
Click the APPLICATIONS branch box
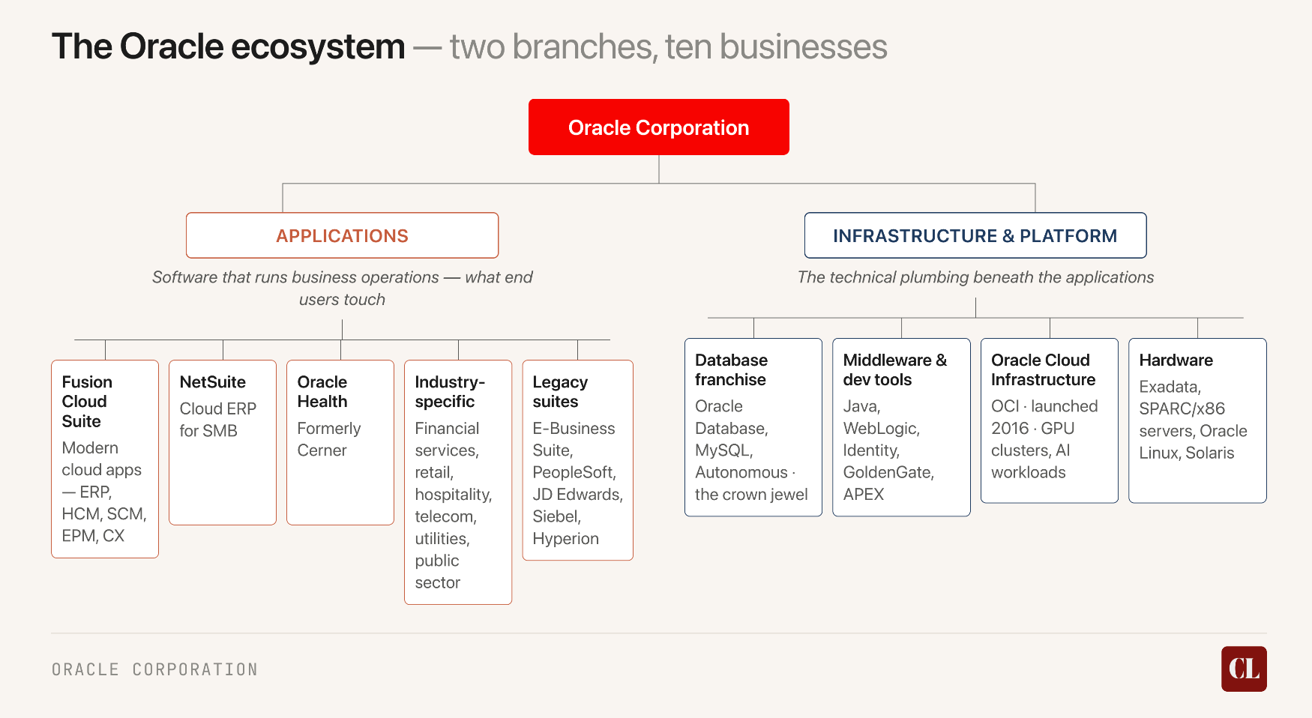coord(343,235)
